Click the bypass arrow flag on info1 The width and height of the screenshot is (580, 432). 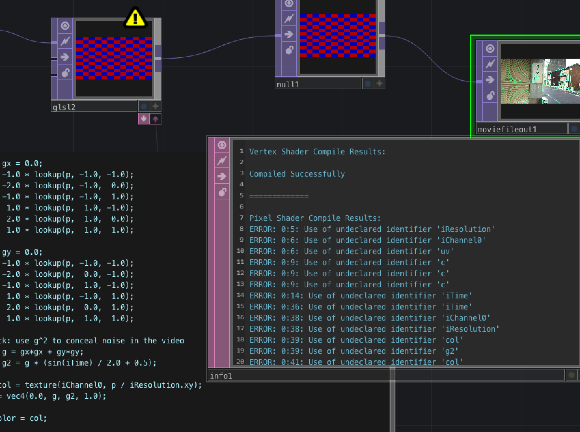click(222, 176)
